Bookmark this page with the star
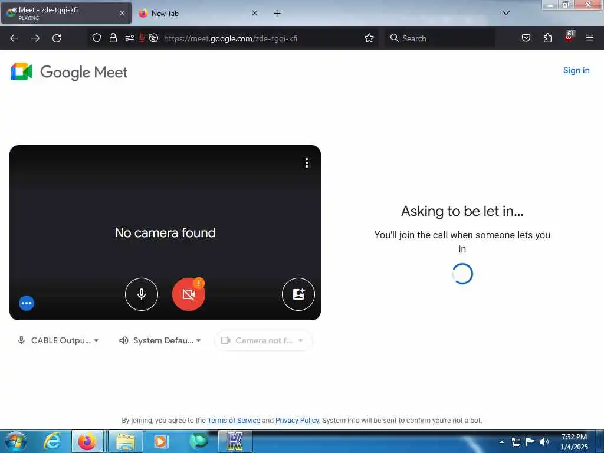Viewport: 604px width, 453px height. 369,38
